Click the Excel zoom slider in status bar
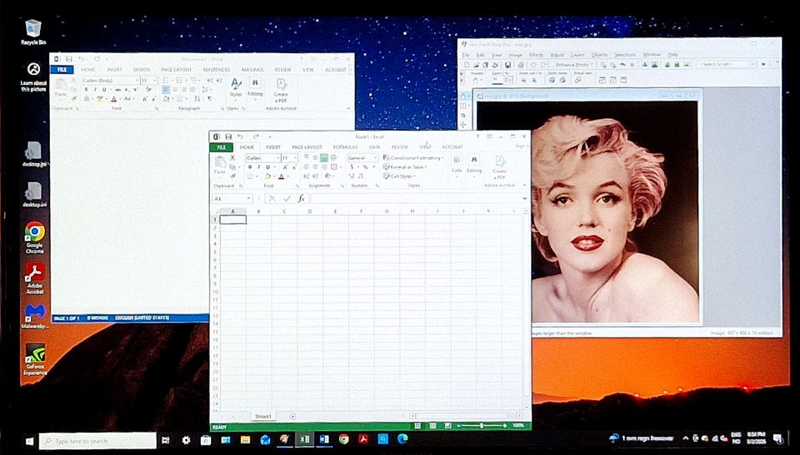 coord(482,425)
